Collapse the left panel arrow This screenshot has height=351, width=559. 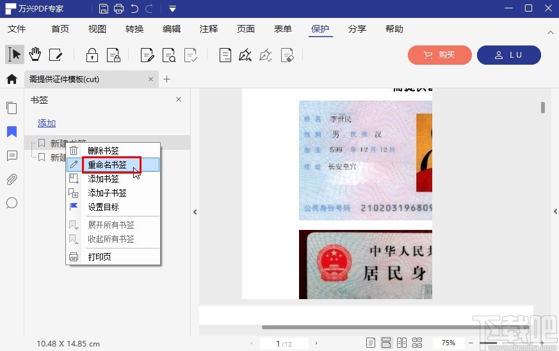pos(195,212)
